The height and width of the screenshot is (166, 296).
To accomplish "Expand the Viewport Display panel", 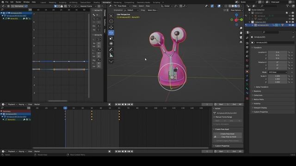I will (x=260, y=107).
